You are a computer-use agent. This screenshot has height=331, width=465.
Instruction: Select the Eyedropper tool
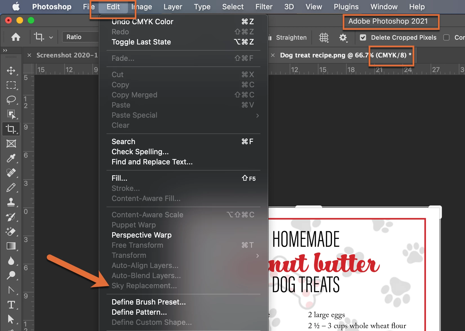coord(11,158)
